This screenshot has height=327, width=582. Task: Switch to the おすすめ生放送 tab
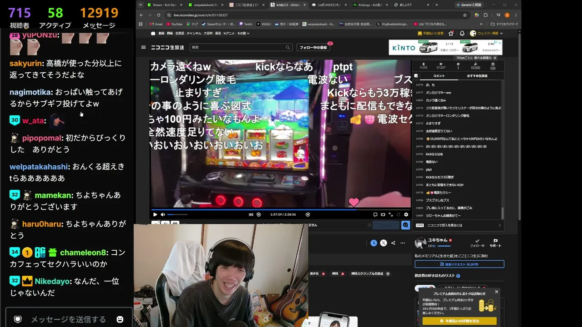point(477,76)
